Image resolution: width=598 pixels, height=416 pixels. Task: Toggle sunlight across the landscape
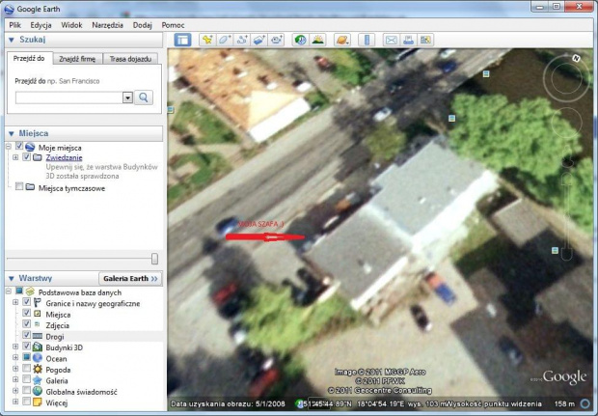(317, 40)
